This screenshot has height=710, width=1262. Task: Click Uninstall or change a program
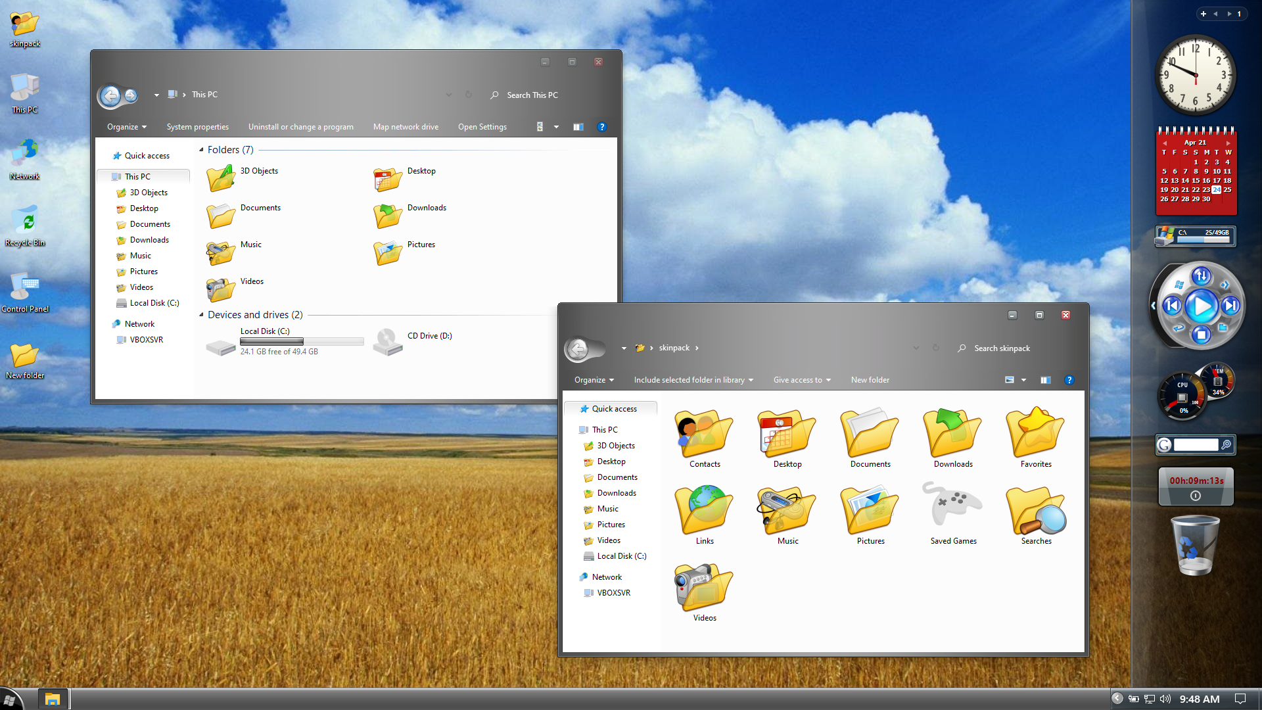(300, 127)
